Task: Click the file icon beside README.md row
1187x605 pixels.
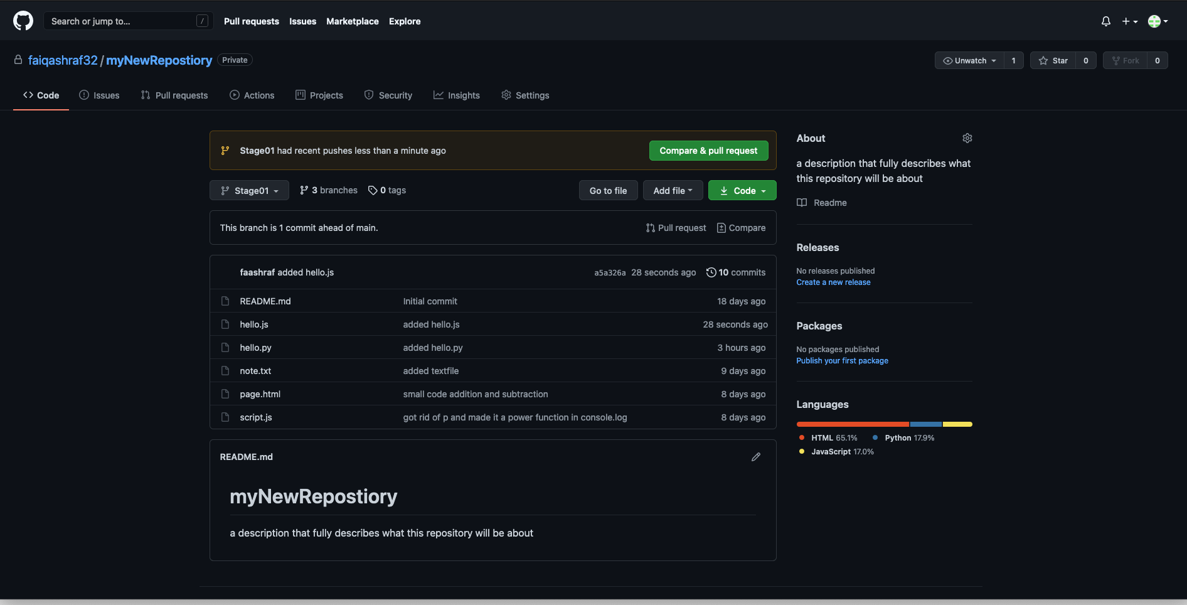Action: pyautogui.click(x=225, y=301)
